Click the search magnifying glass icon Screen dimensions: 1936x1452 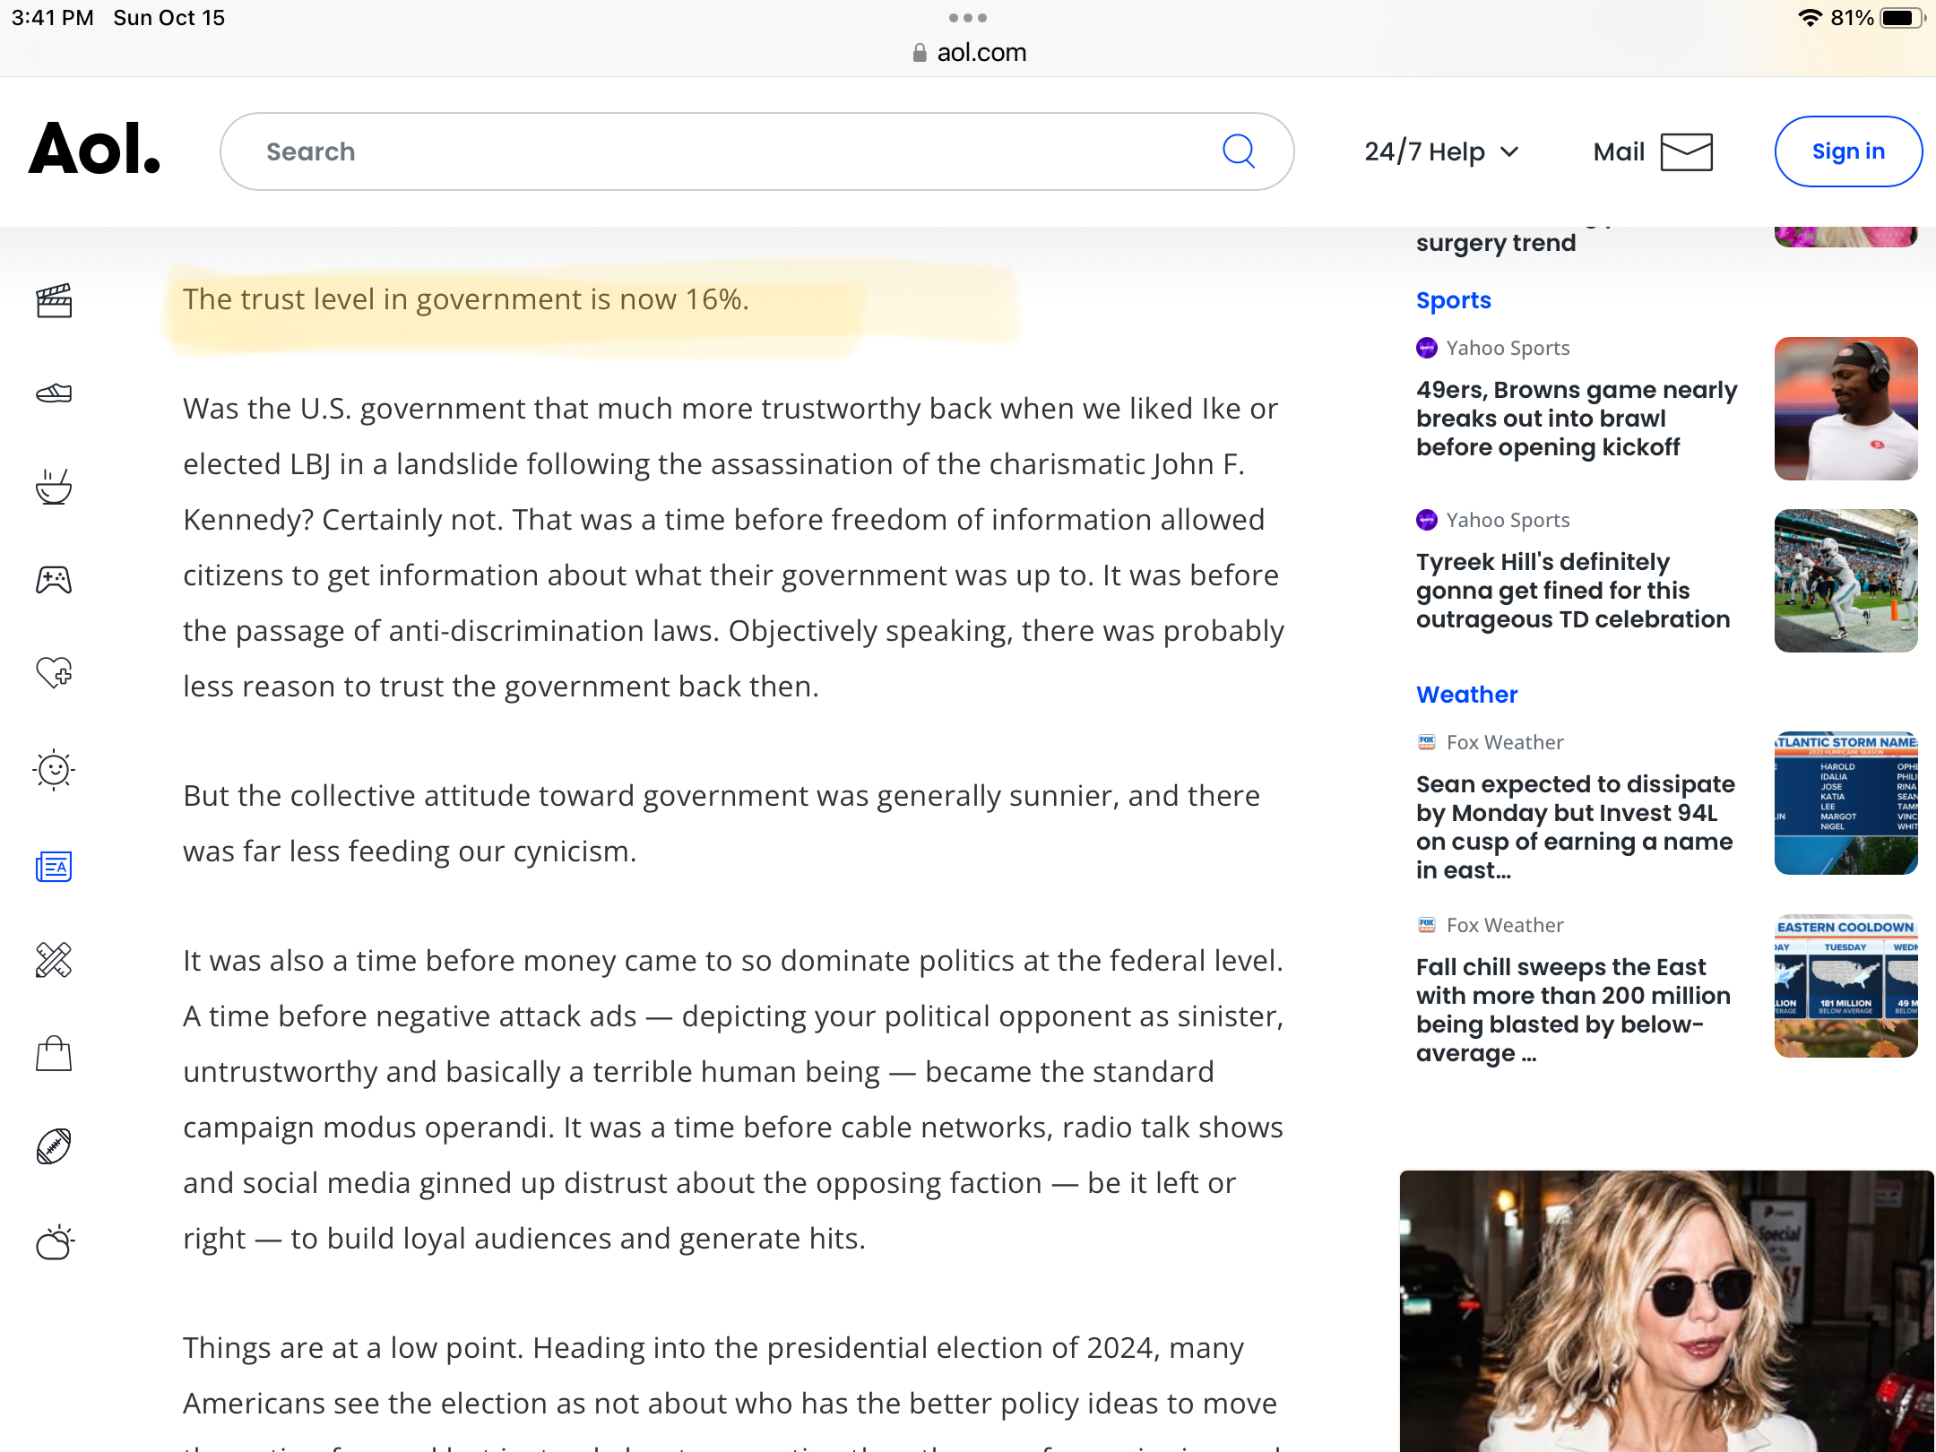click(x=1239, y=151)
